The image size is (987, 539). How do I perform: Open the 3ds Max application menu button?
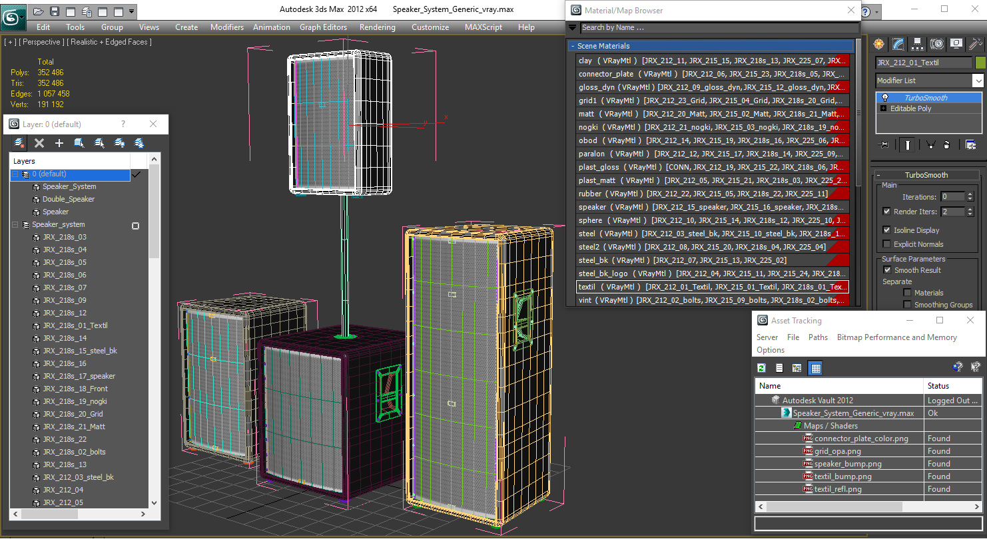click(x=12, y=17)
